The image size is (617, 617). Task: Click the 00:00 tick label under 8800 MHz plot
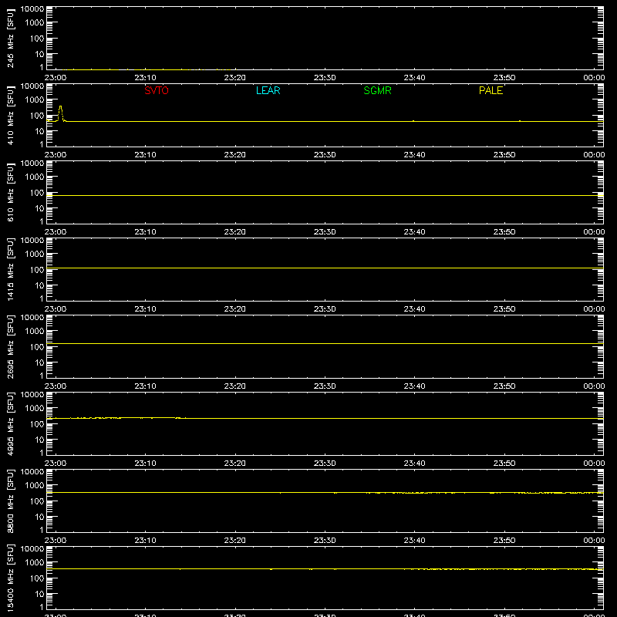pyautogui.click(x=594, y=541)
